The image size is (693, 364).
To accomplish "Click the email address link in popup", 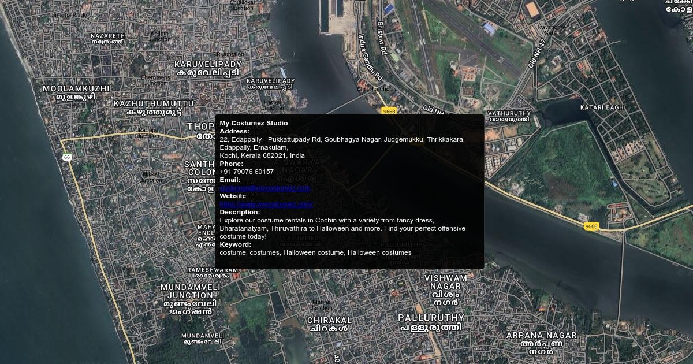I will pyautogui.click(x=265, y=188).
